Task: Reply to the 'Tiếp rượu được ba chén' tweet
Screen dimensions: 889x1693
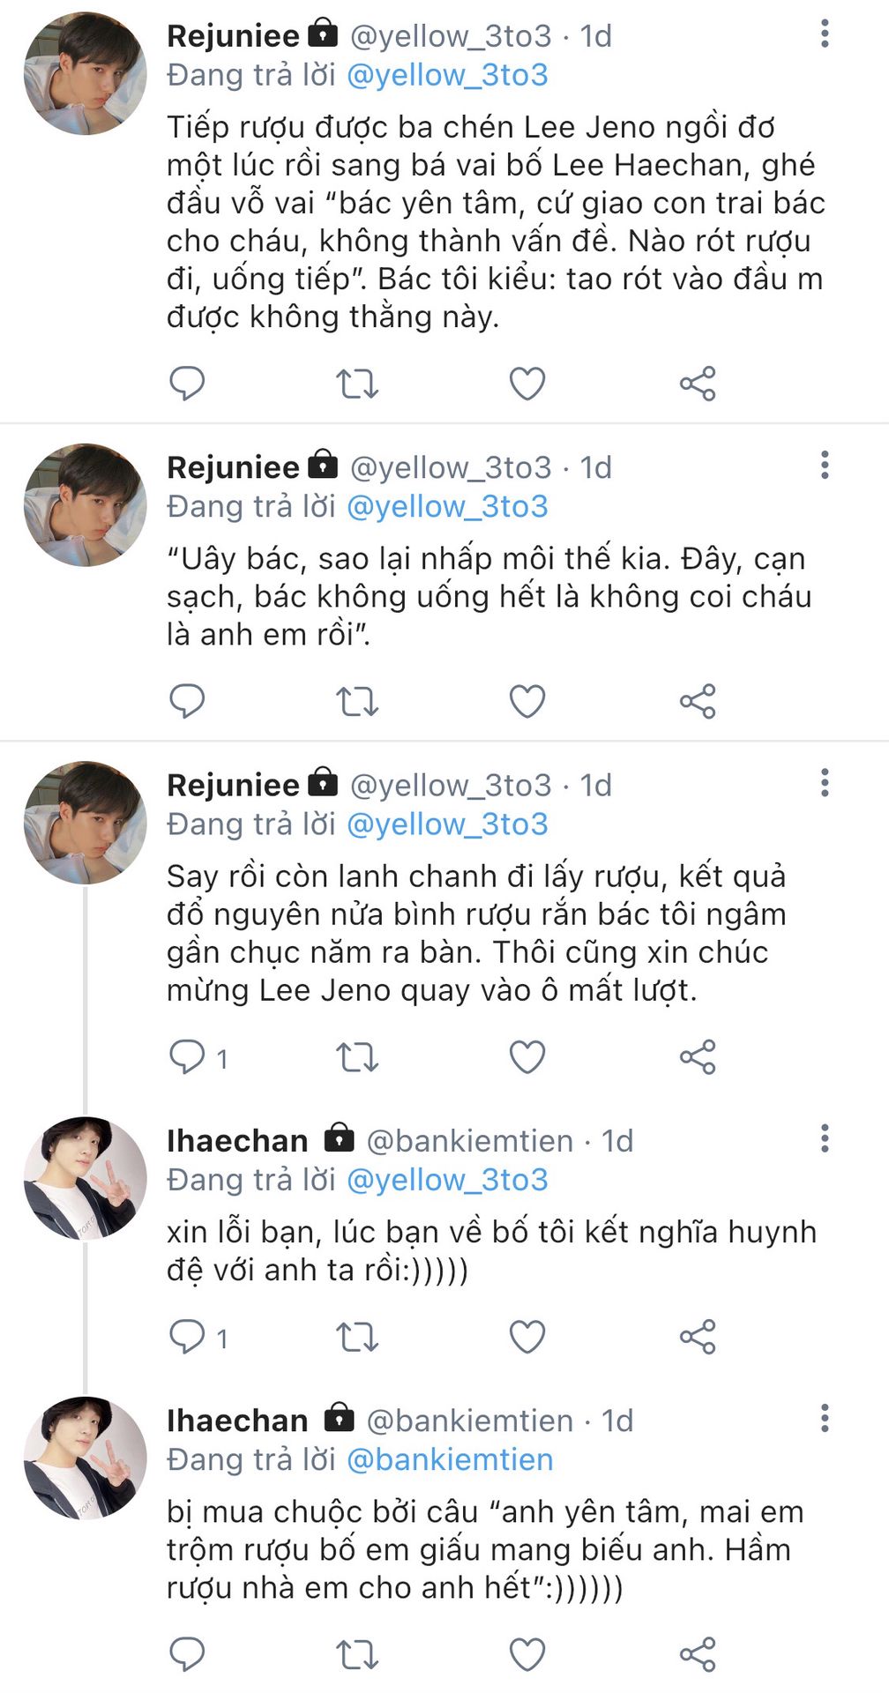Action: pos(187,384)
